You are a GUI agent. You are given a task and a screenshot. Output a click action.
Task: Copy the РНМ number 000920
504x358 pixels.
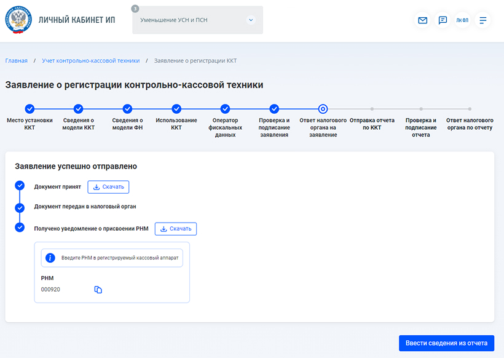pos(98,290)
